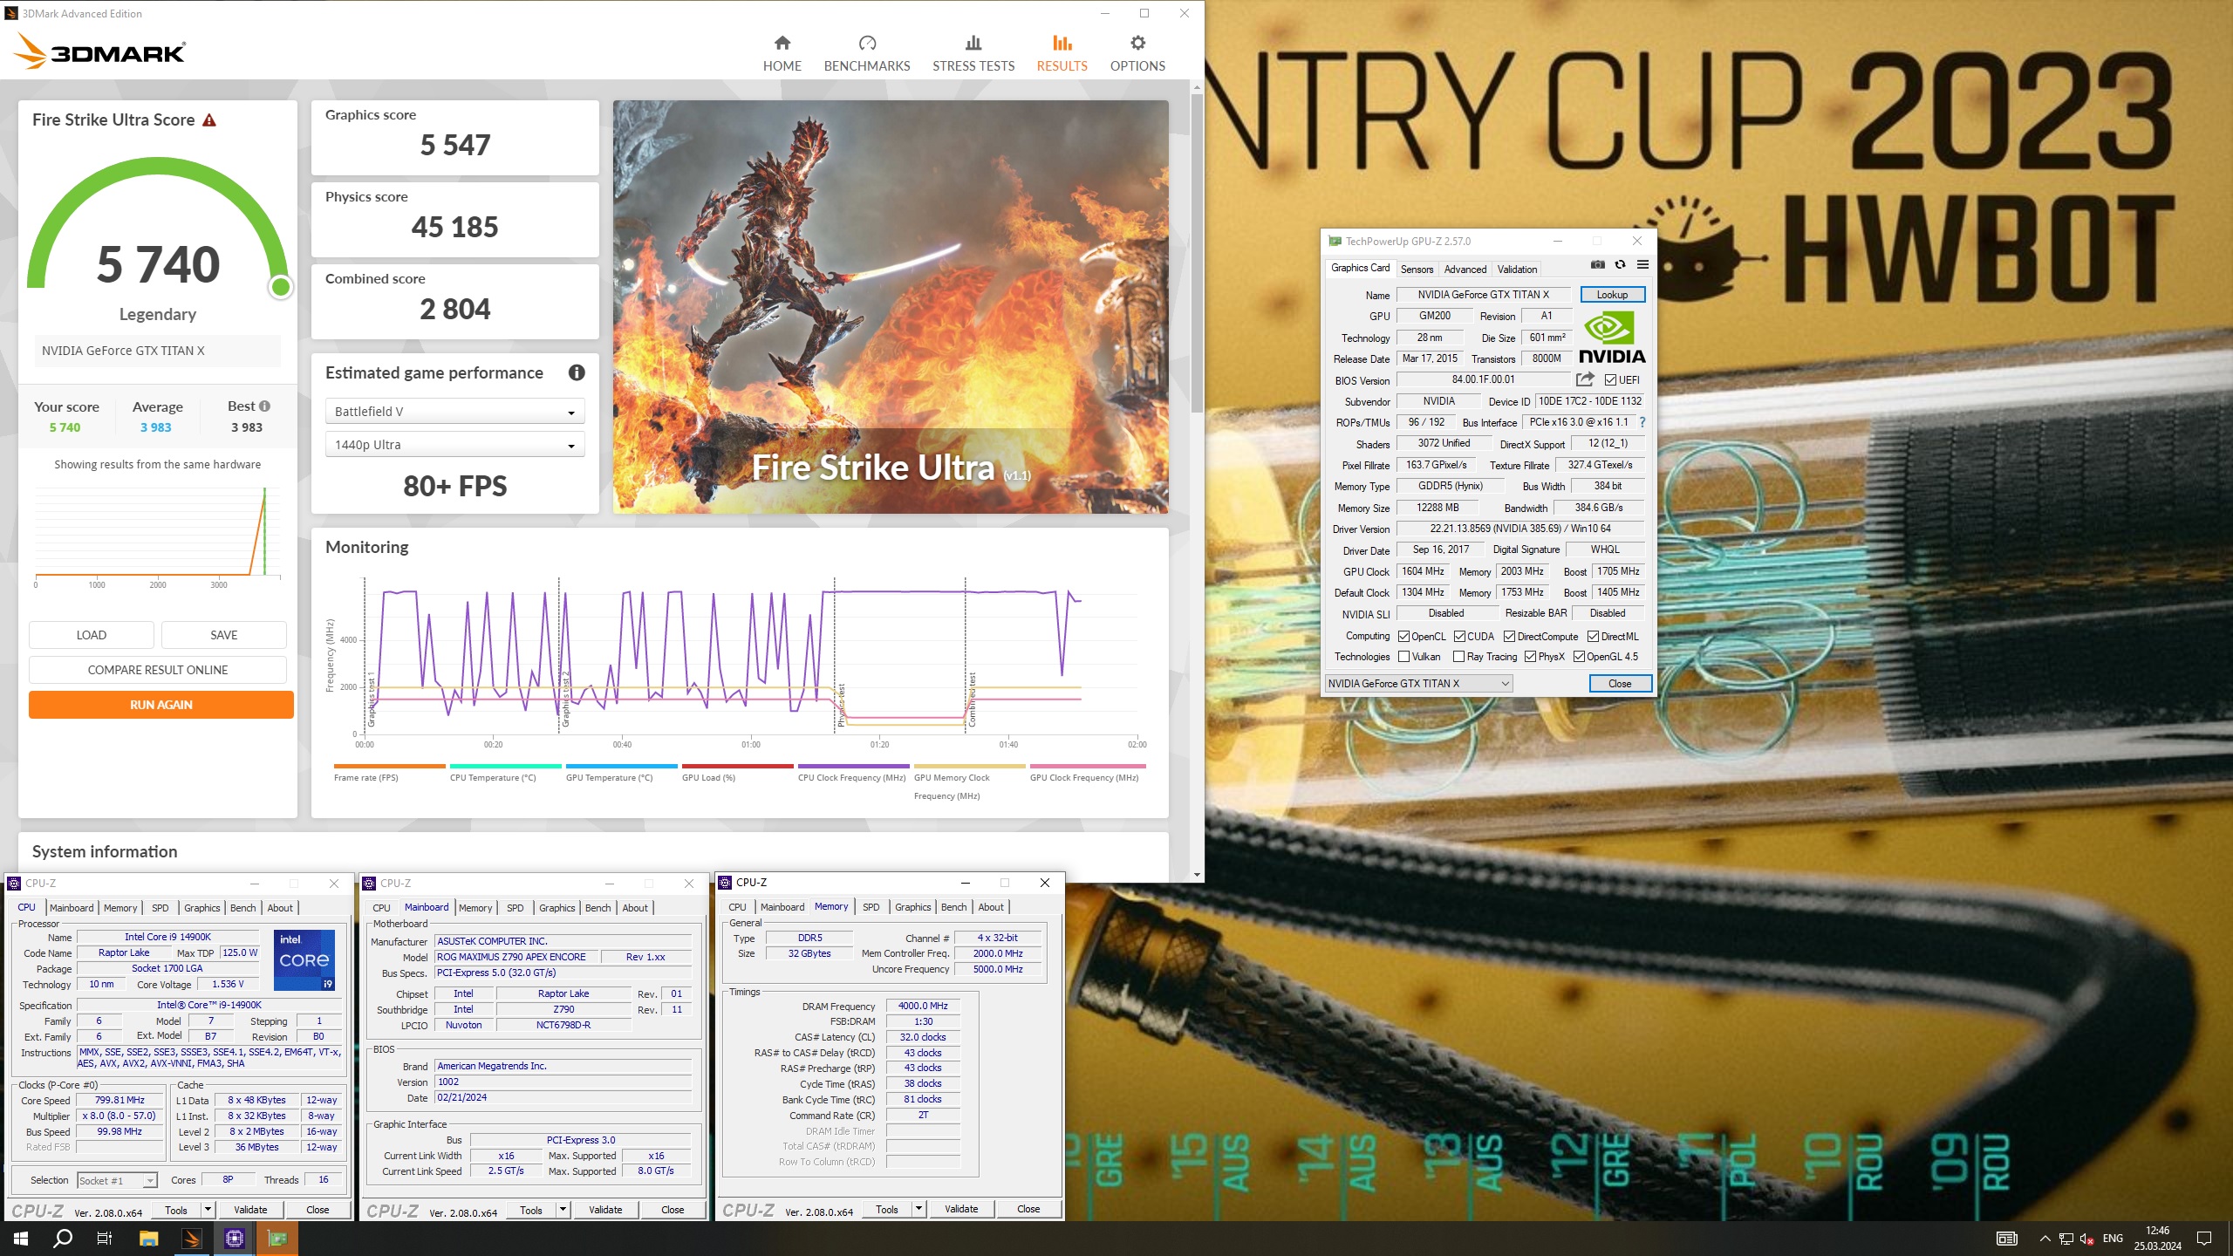Click the GPU Load (%) legend color bar
2233x1256 pixels.
click(738, 767)
